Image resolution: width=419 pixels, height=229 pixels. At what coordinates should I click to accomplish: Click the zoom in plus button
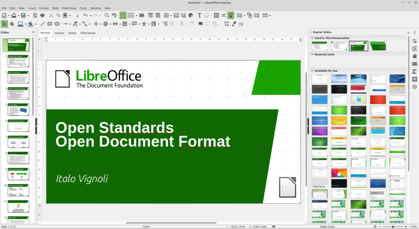[x=406, y=227]
